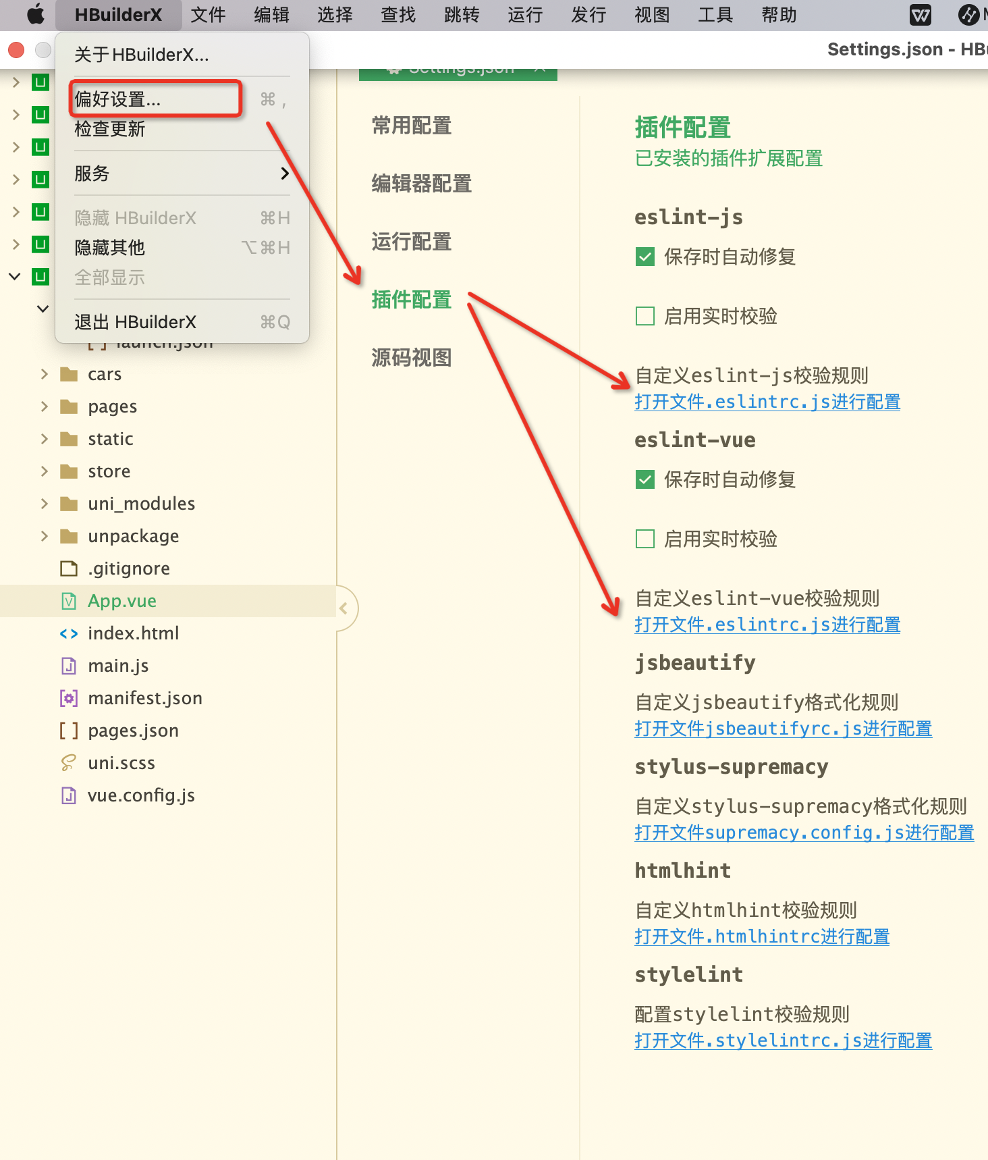Click the pages.json brackets icon
Screen dimensions: 988x1160
point(69,731)
